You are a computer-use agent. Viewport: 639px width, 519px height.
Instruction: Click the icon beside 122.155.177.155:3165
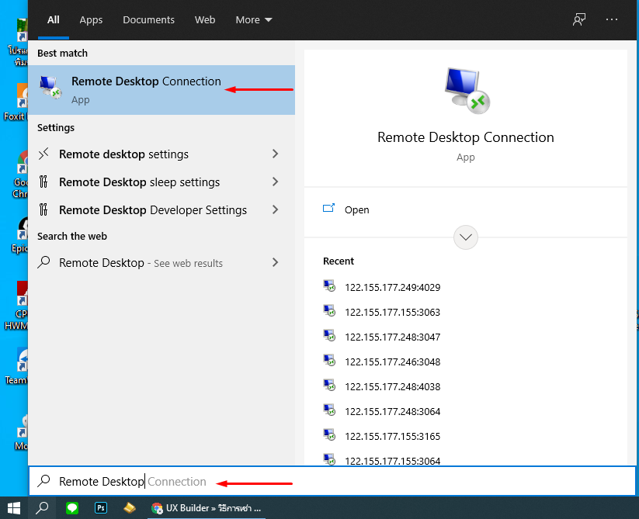tap(329, 435)
